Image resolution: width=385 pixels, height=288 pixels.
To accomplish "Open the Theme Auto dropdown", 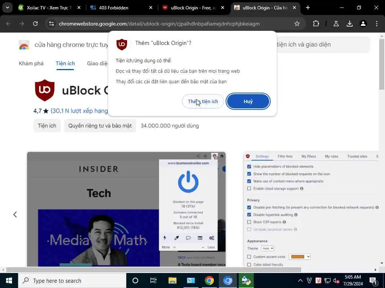I will point(267,248).
